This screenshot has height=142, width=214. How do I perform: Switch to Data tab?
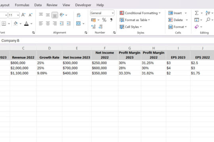click(38, 5)
